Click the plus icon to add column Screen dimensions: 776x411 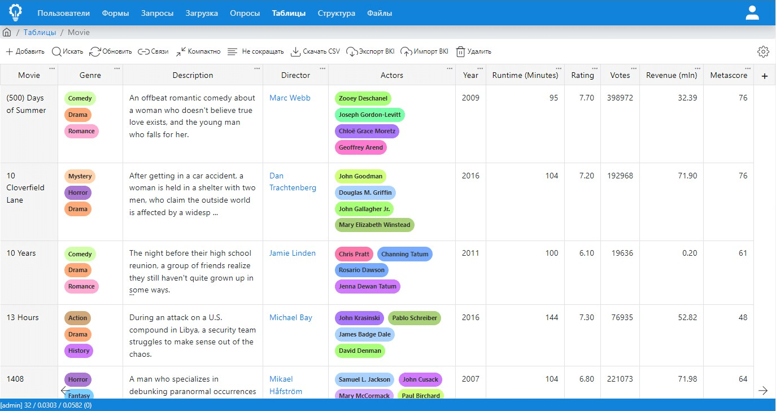[x=765, y=76]
